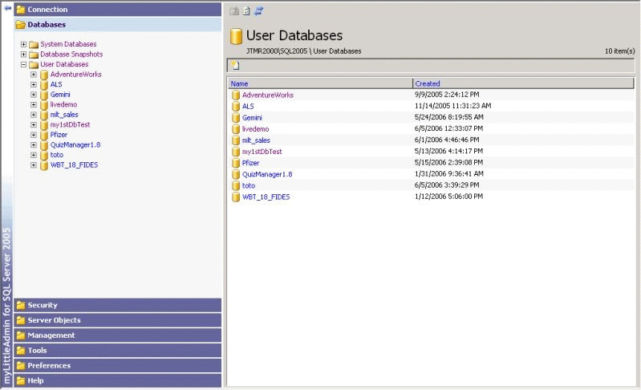641x390 pixels.
Task: Open the Tools panel
Action: point(118,351)
